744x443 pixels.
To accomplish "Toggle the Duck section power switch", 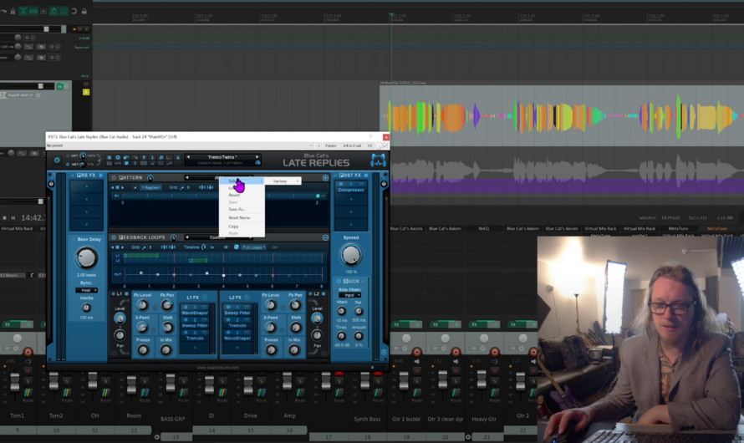I will click(339, 281).
